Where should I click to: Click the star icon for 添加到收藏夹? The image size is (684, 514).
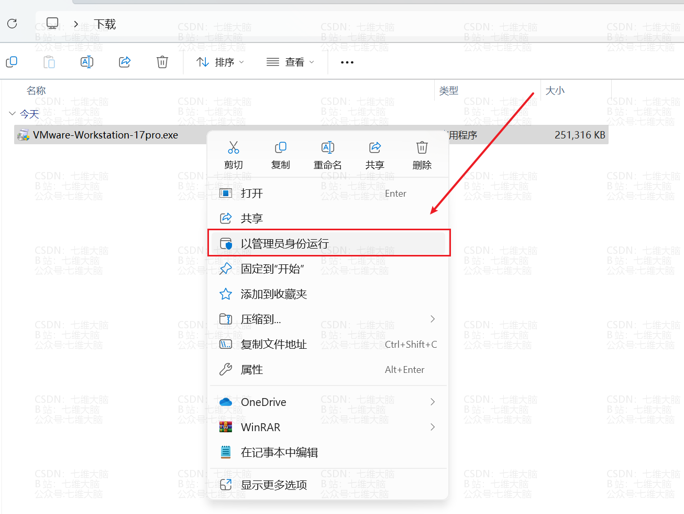(226, 294)
